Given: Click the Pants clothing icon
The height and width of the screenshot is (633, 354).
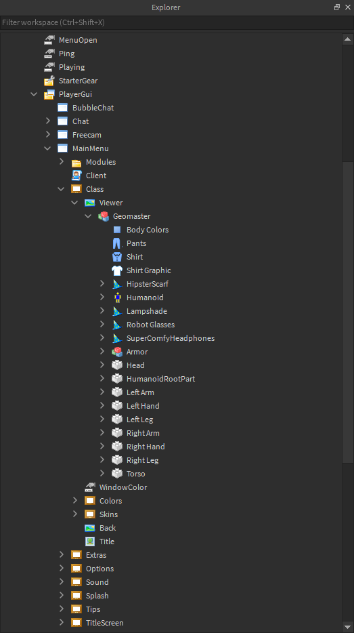Looking at the screenshot, I should point(117,243).
